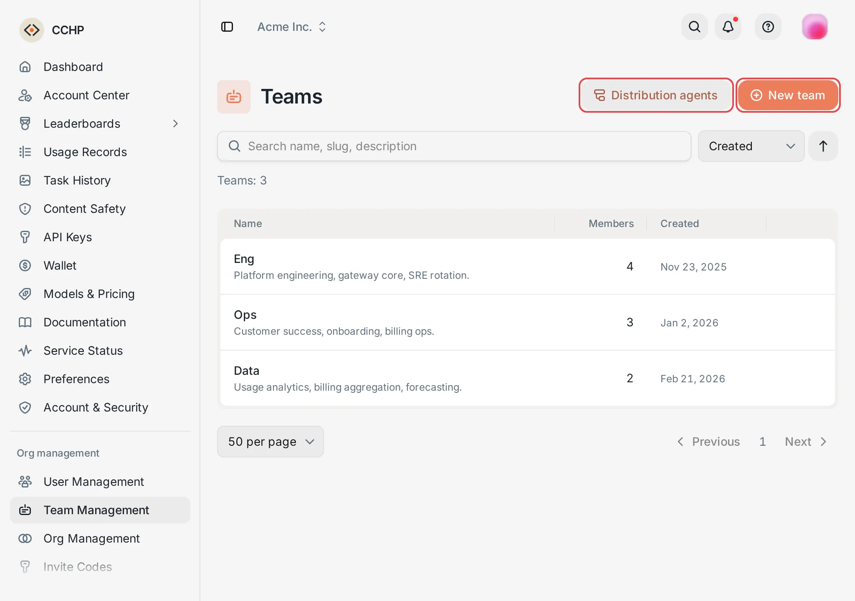The width and height of the screenshot is (855, 601).
Task: Open the Ops team row
Action: [x=528, y=322]
